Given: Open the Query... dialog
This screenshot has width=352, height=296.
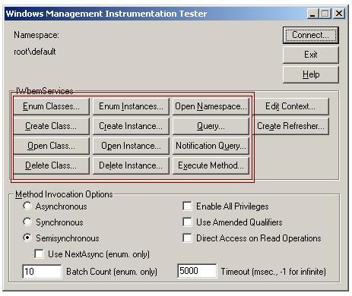Looking at the screenshot, I should coord(211,126).
